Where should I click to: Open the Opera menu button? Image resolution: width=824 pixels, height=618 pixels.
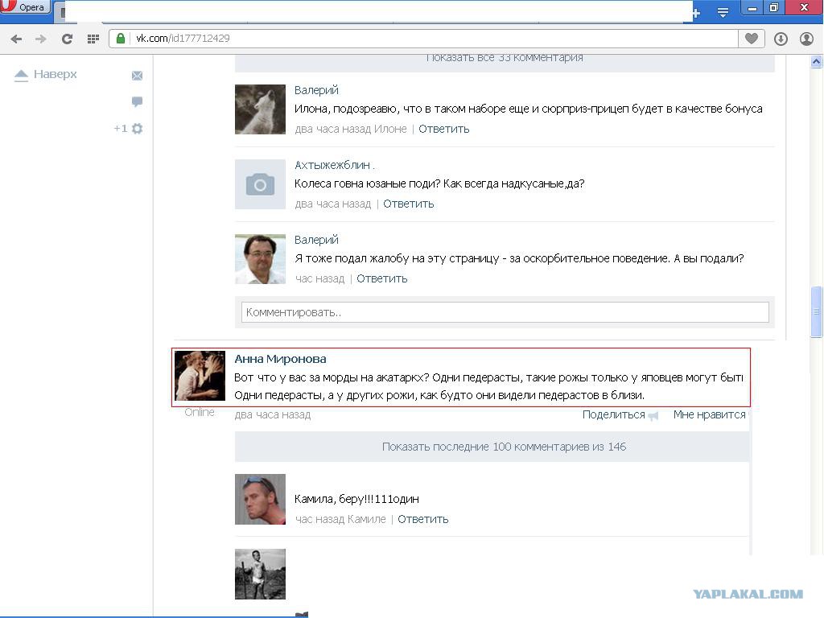coord(25,7)
